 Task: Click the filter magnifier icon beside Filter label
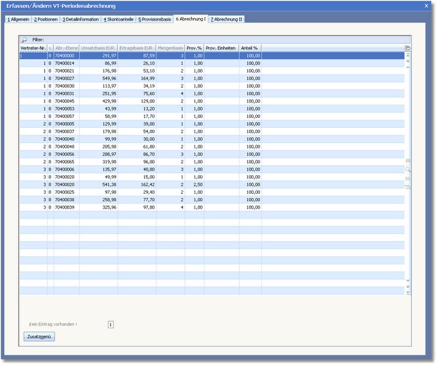point(25,40)
